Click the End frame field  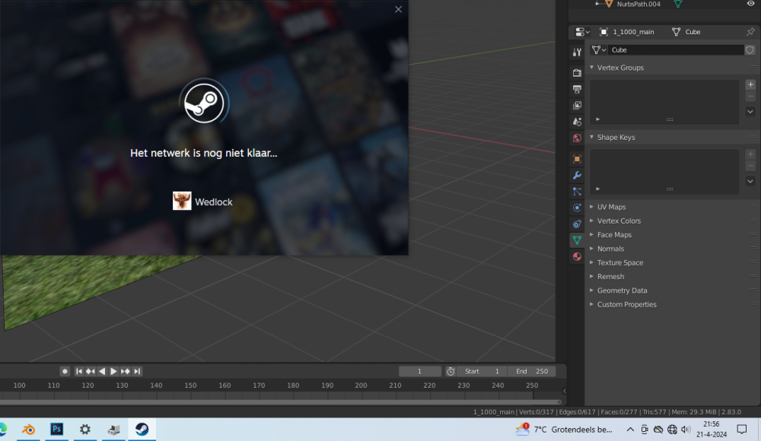[x=532, y=372]
